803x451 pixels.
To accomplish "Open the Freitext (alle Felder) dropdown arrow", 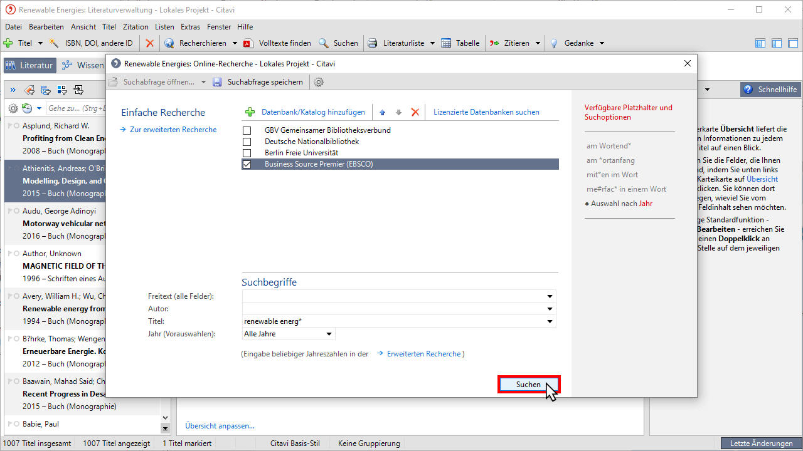I will pos(550,296).
